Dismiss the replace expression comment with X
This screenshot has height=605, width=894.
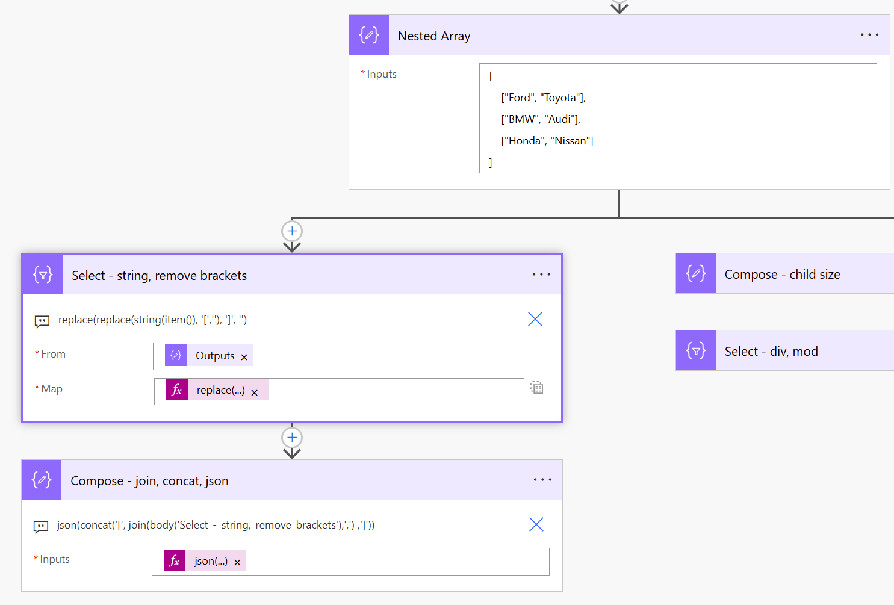click(x=535, y=319)
